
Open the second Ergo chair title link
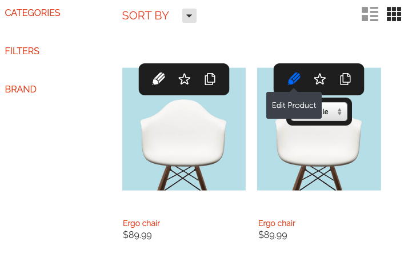[277, 223]
